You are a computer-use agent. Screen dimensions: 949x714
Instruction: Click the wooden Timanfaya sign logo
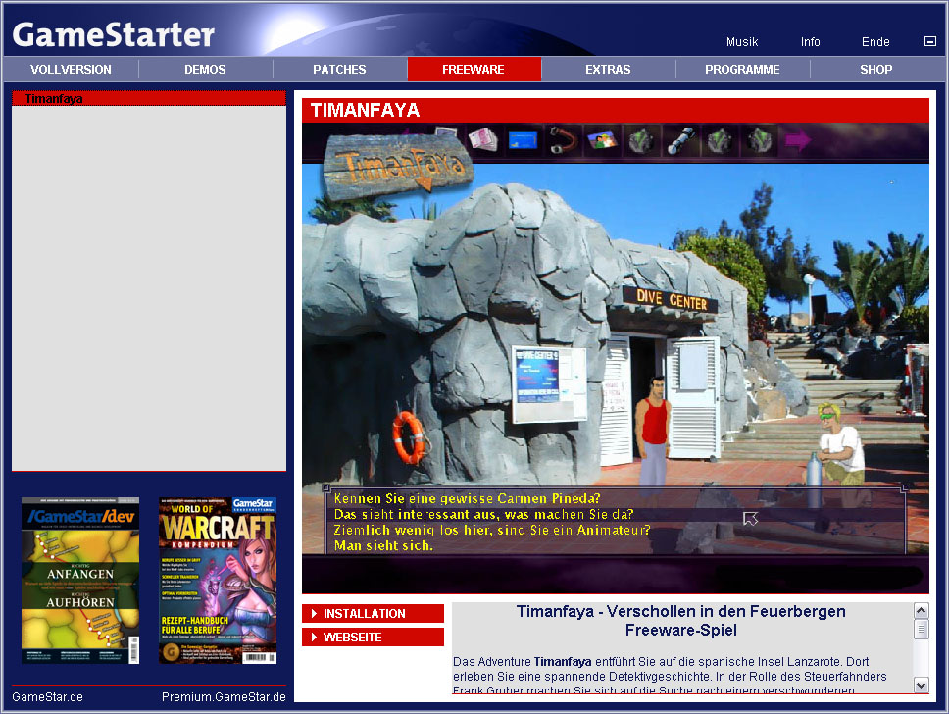click(x=396, y=163)
